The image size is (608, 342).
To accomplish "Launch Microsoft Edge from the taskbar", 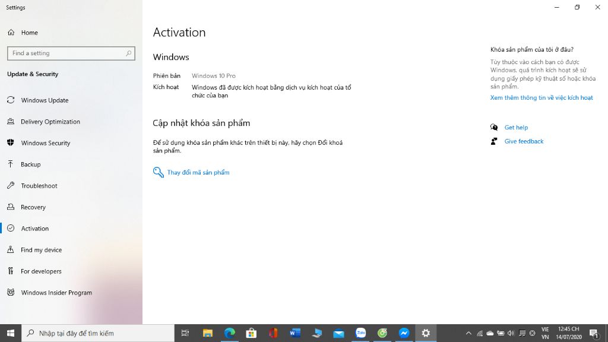I will 229,333.
